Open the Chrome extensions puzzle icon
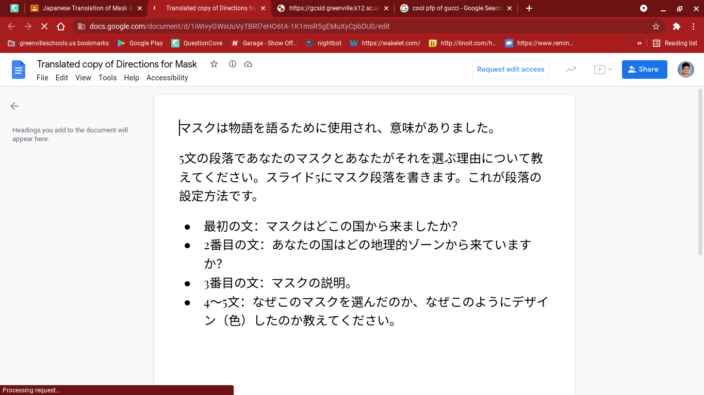The image size is (704, 395). coord(677,26)
